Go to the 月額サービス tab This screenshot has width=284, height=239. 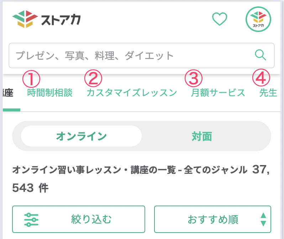pyautogui.click(x=218, y=93)
